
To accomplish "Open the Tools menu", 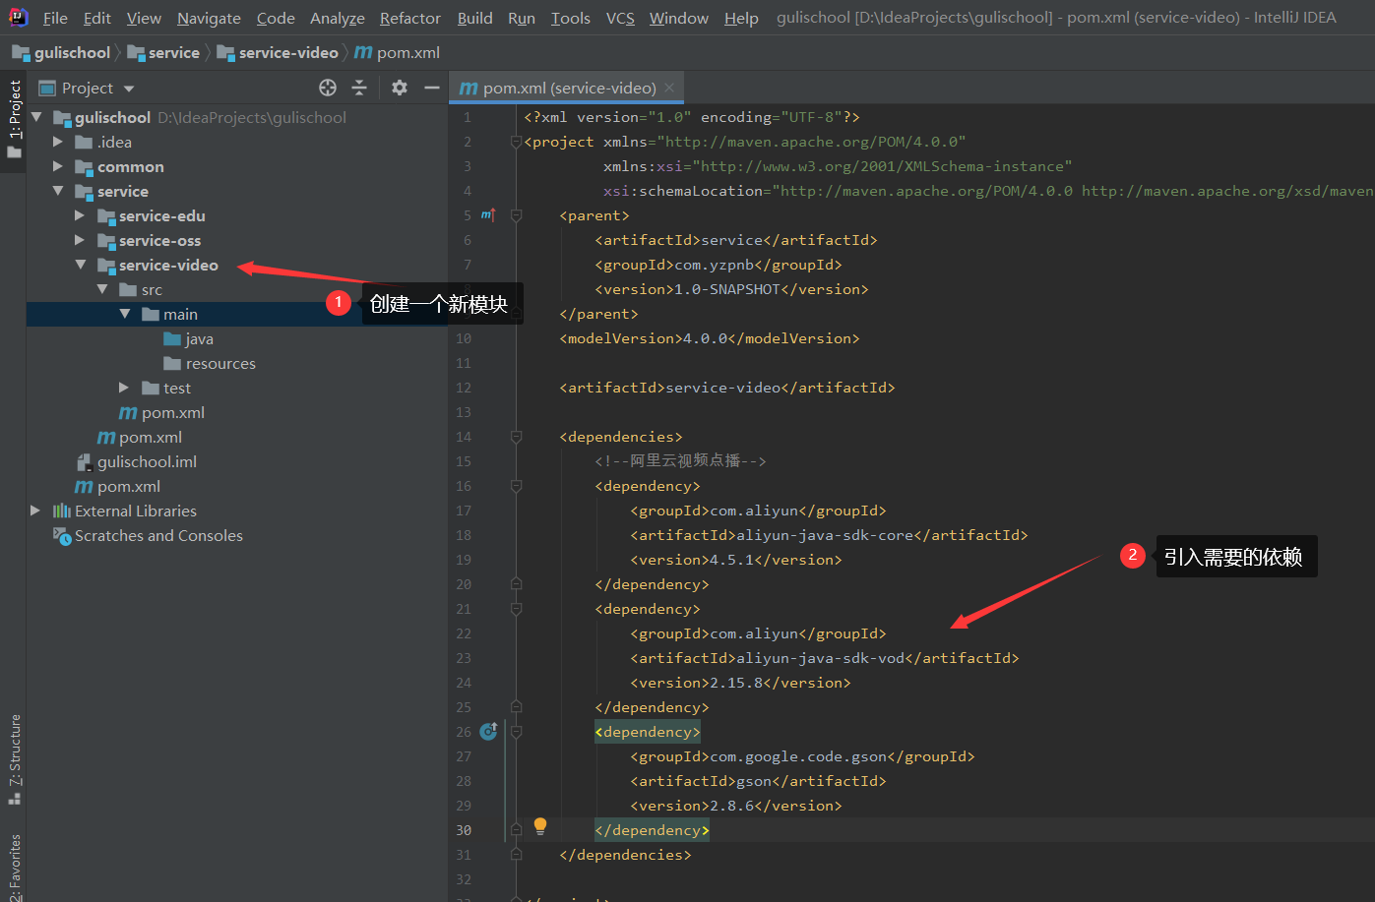I will click(571, 18).
